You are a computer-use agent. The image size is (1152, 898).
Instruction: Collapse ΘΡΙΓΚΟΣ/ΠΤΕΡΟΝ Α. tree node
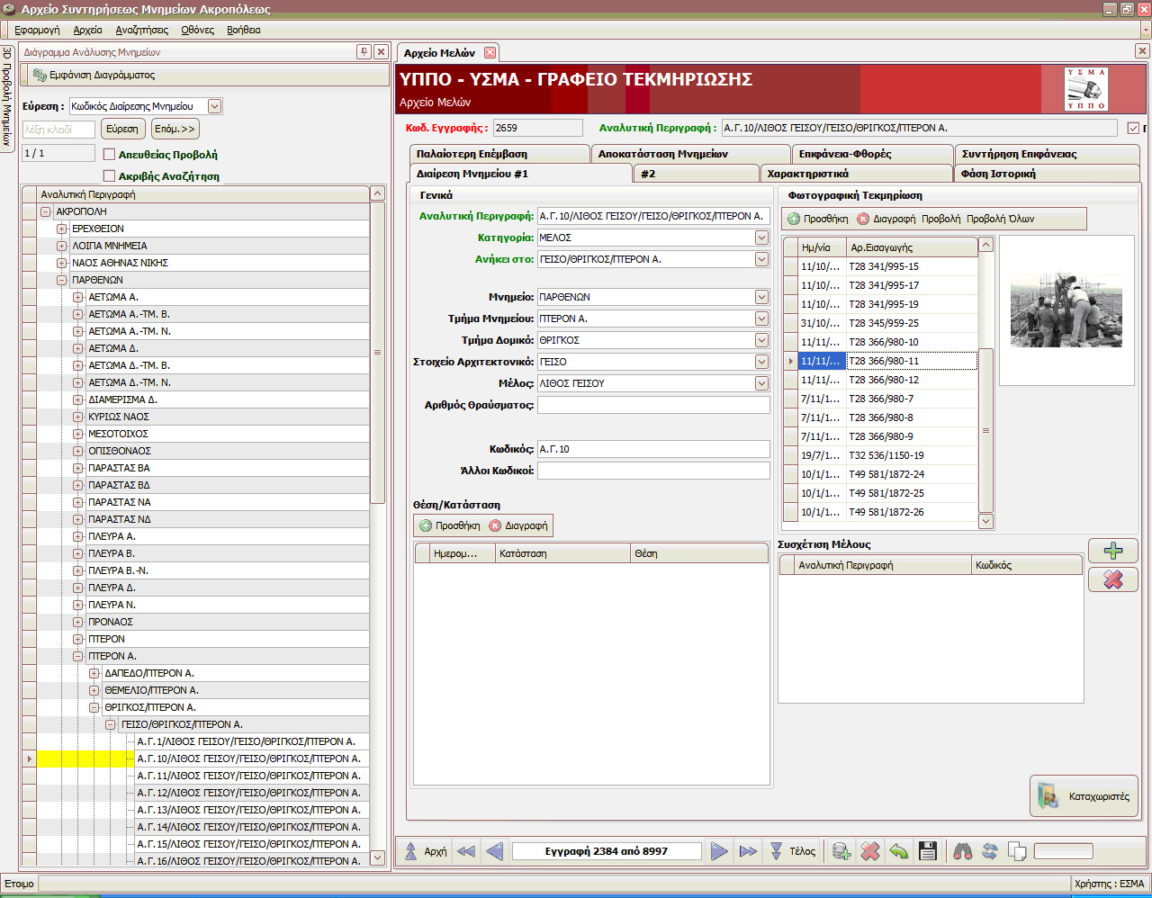click(x=94, y=707)
